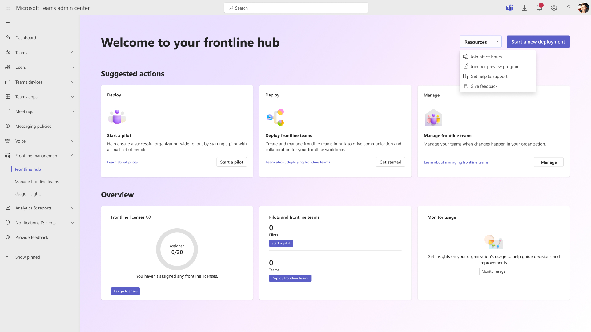This screenshot has width=591, height=332.
Task: Open notifications bell showing one alert
Action: [x=539, y=8]
